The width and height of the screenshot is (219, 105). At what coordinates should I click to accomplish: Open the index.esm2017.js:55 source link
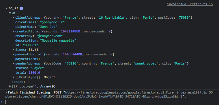point(195,92)
